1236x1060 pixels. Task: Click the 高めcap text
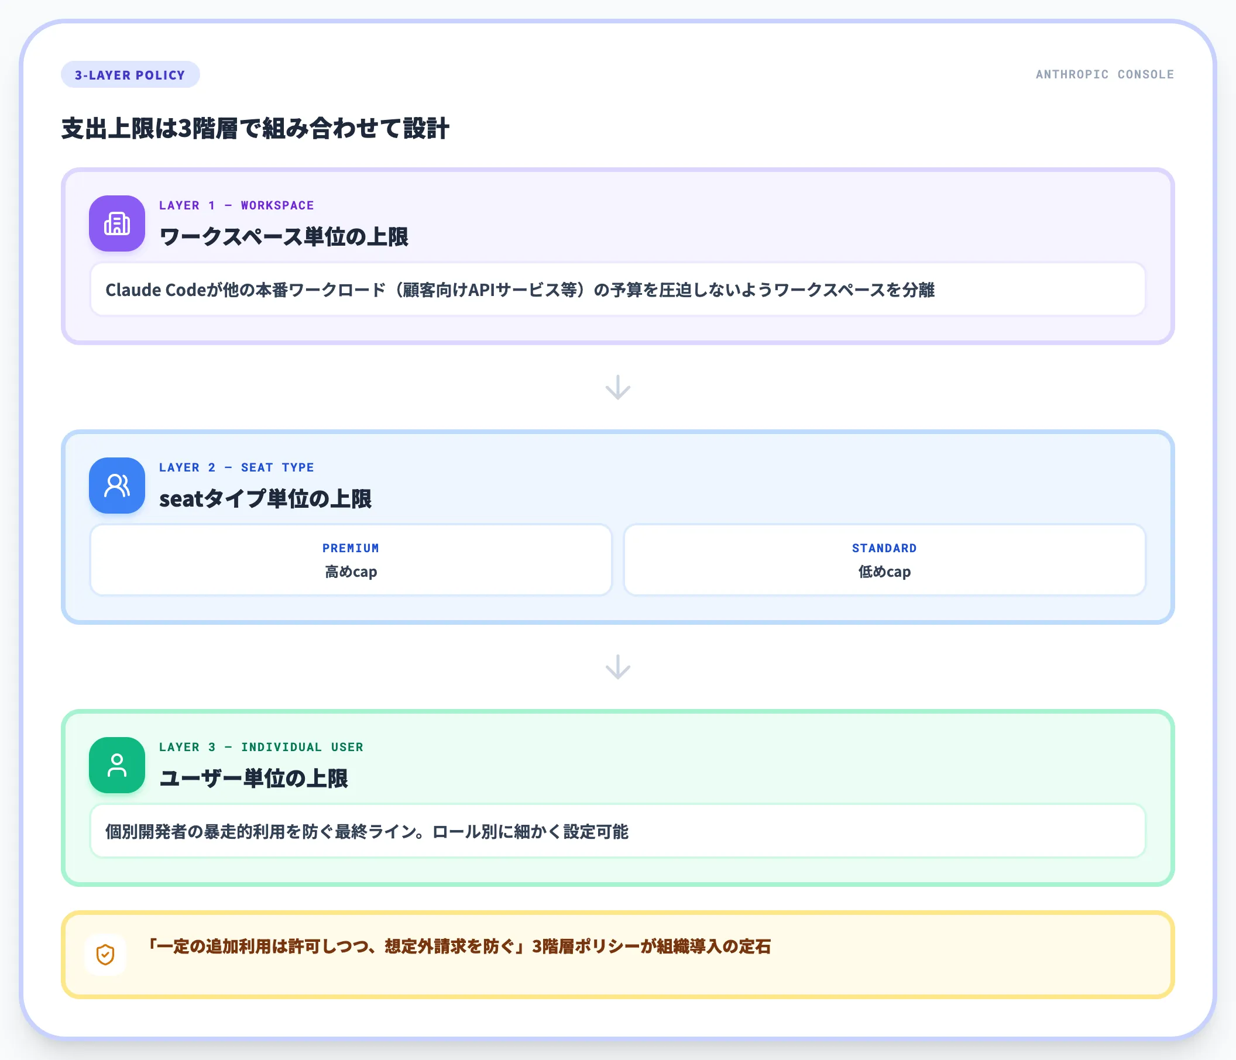point(351,572)
